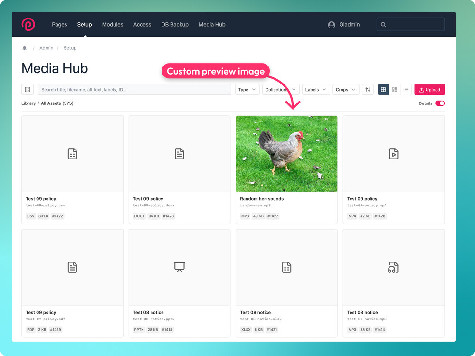
Task: Open the Pages menu
Action: pyautogui.click(x=59, y=25)
